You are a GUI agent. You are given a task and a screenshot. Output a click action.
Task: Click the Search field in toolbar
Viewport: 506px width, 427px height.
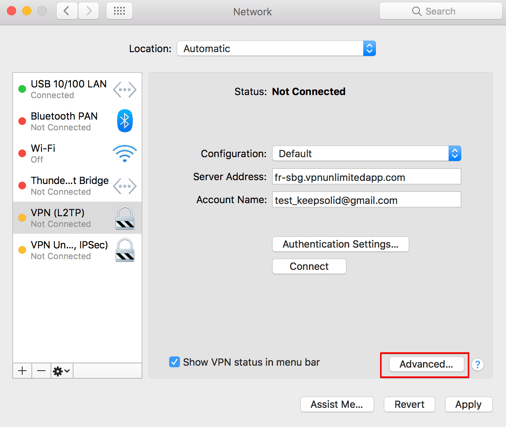click(x=441, y=11)
